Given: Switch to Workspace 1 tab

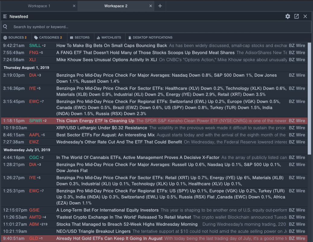Looking at the screenshot, I should coord(39,6).
